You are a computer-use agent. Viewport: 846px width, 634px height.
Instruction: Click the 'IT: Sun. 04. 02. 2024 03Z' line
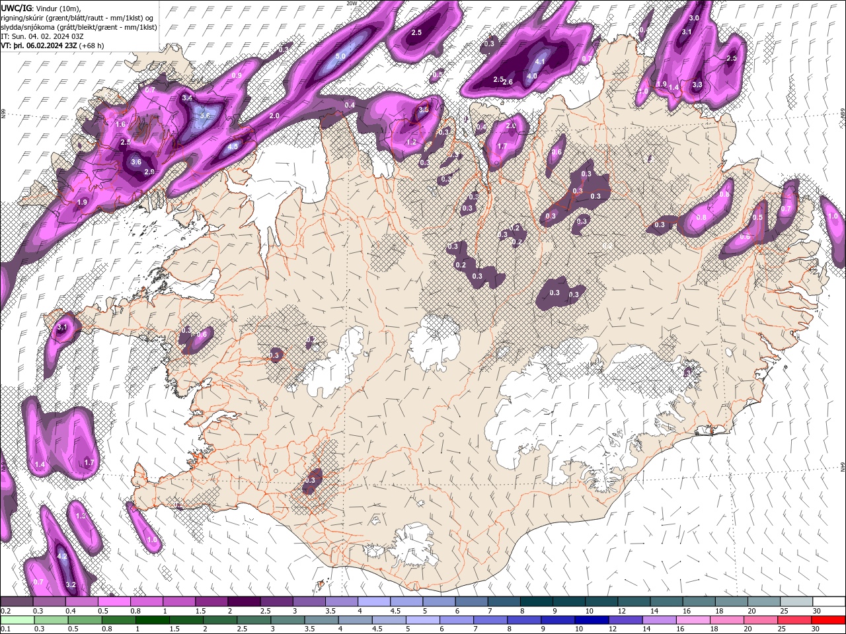(42, 37)
